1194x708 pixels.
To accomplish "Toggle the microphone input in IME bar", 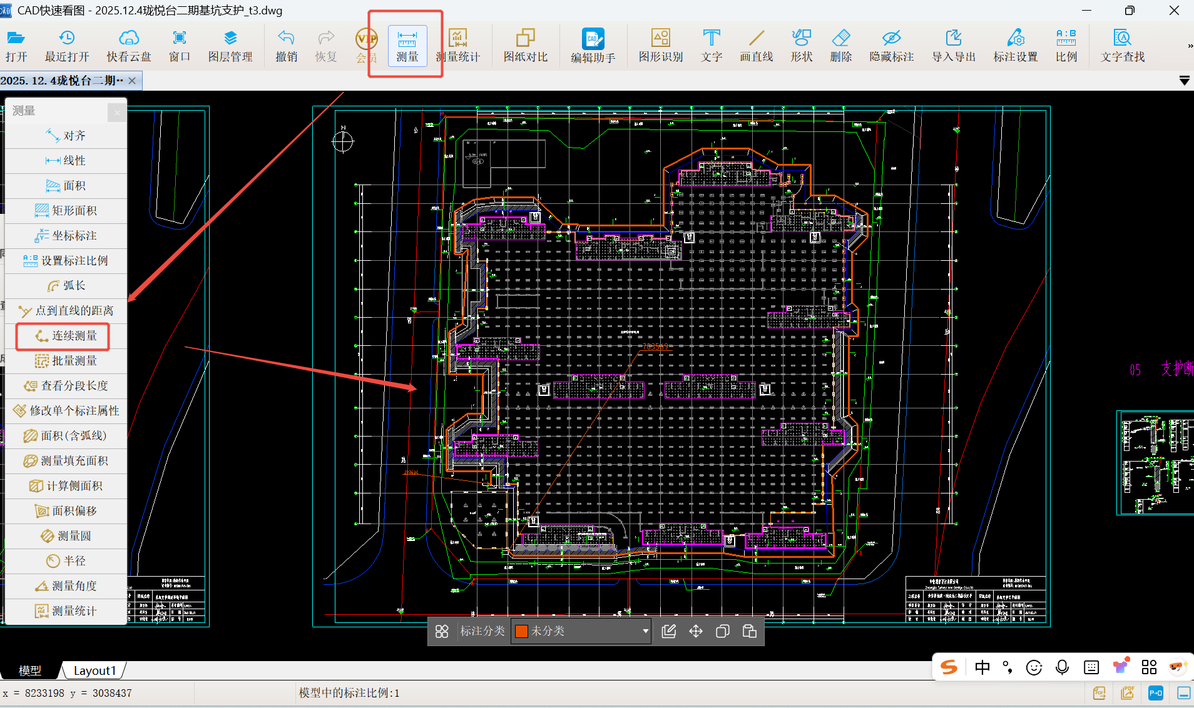I will (x=1062, y=667).
